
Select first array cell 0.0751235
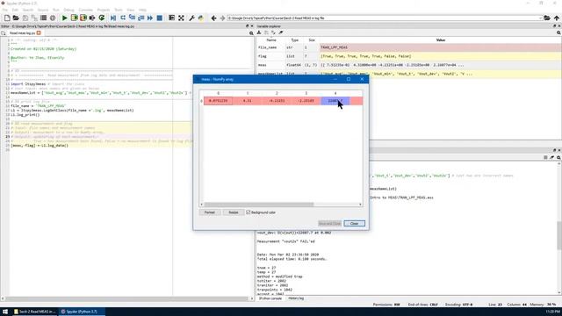tap(218, 101)
